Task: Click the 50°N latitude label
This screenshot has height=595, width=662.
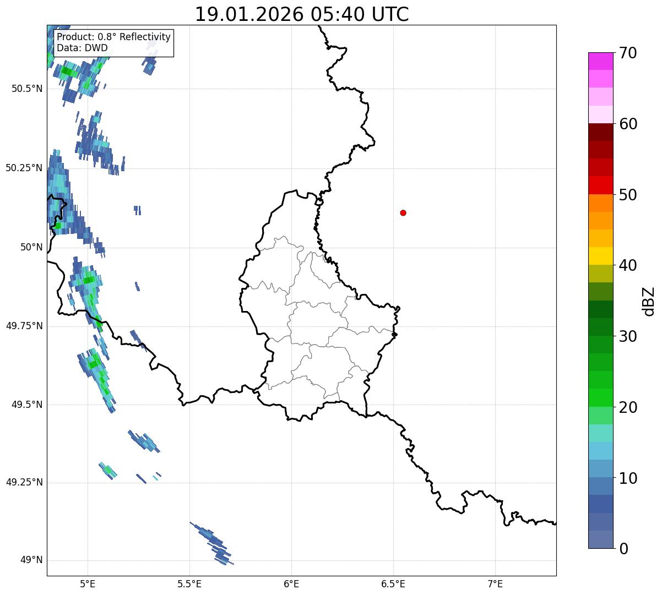Action: tap(31, 247)
